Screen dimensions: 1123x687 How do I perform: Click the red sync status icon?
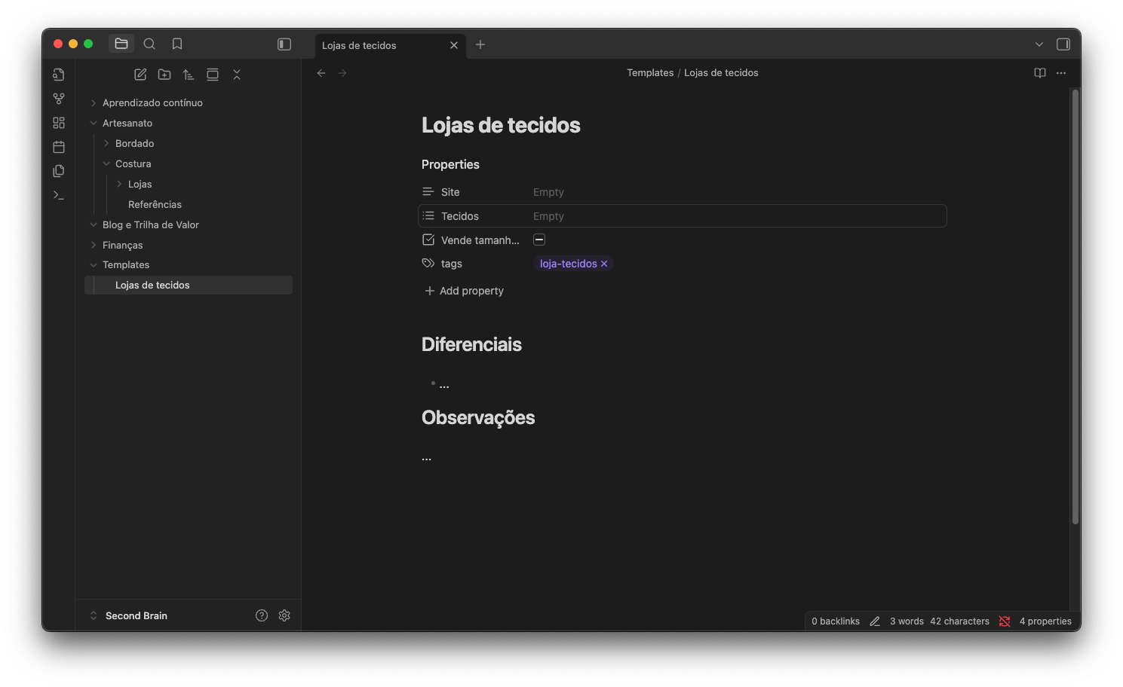(1004, 621)
